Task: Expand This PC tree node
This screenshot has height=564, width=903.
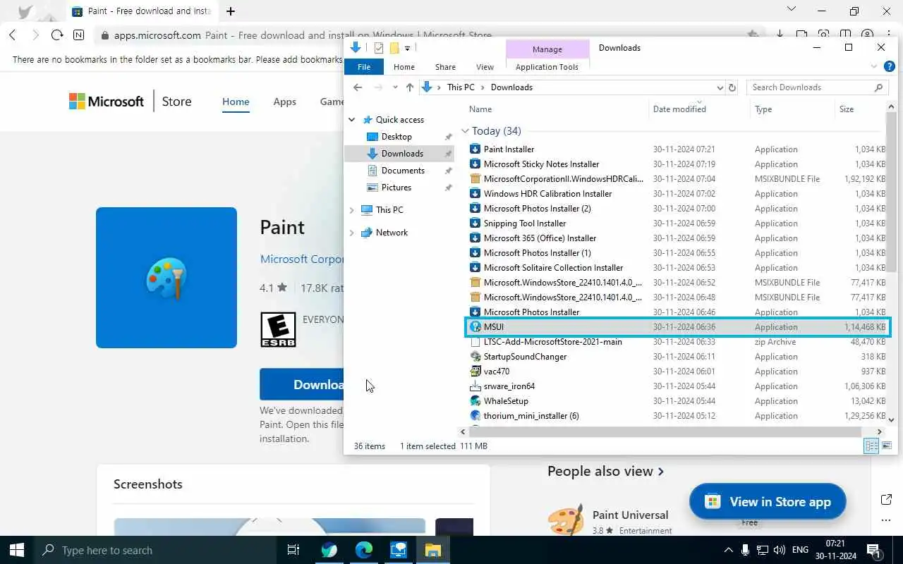Action: pos(352,210)
